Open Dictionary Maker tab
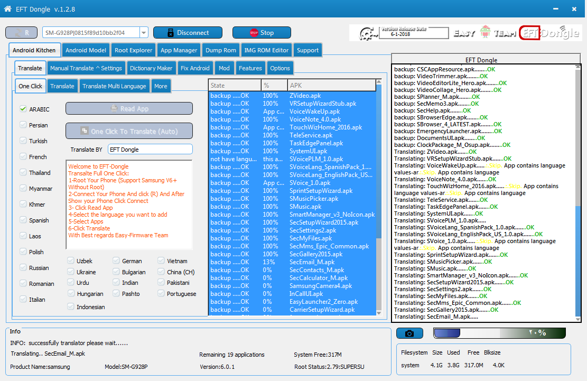This screenshot has height=381, width=587. pyautogui.click(x=151, y=68)
